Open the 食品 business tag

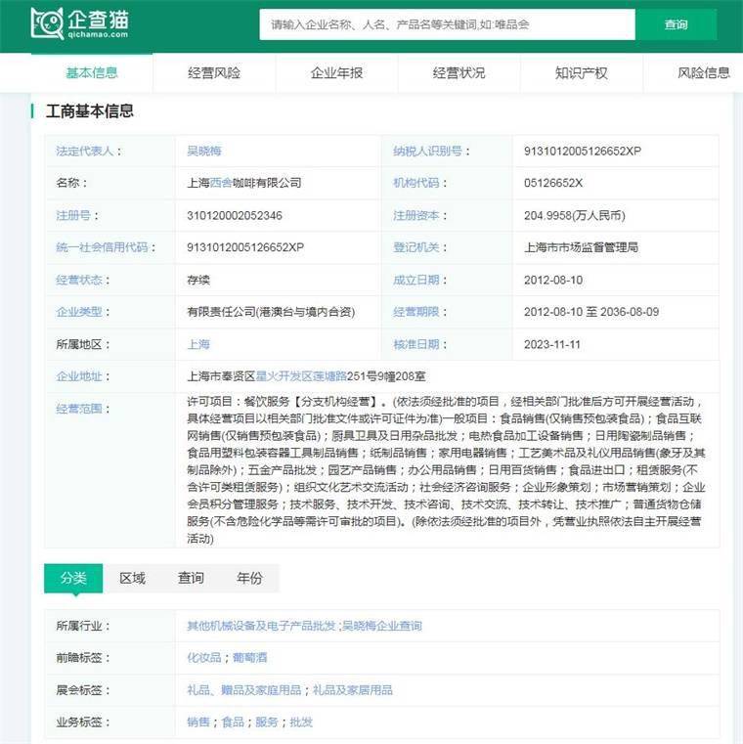click(x=233, y=722)
